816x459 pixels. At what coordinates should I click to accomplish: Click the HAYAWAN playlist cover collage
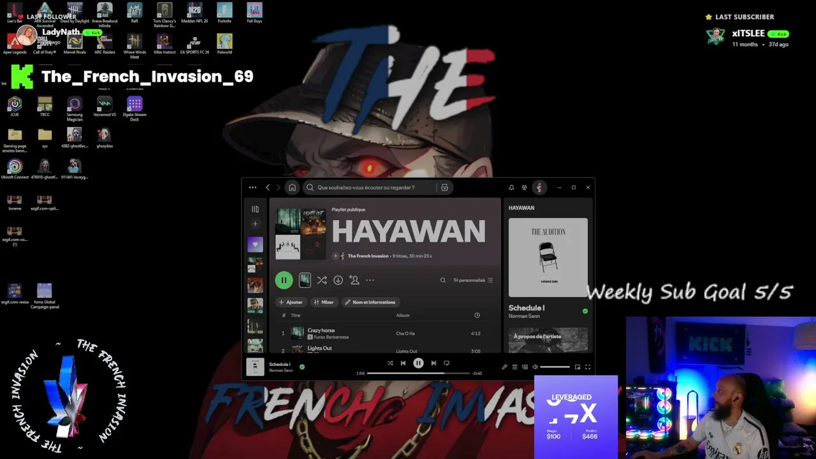pos(300,234)
